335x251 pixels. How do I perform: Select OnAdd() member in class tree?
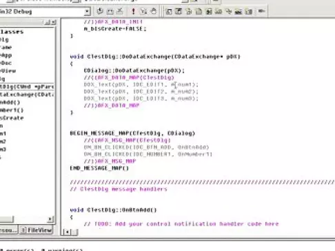(10, 102)
